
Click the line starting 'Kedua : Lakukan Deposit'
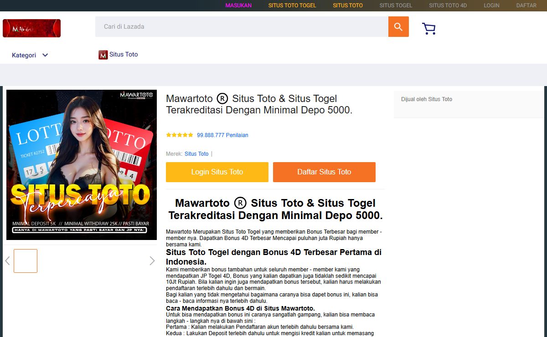tap(270, 333)
